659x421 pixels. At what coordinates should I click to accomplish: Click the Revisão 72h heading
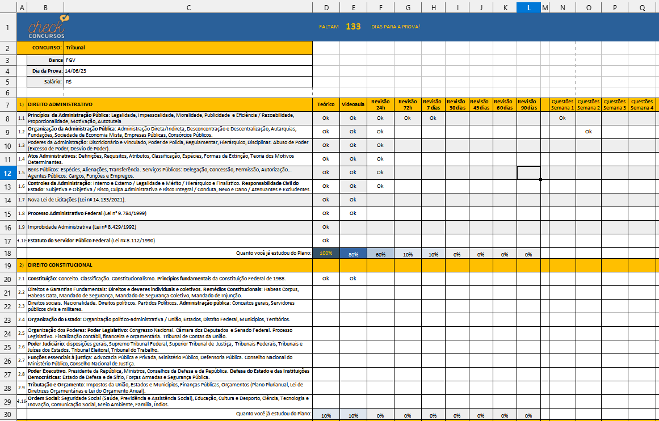[408, 104]
